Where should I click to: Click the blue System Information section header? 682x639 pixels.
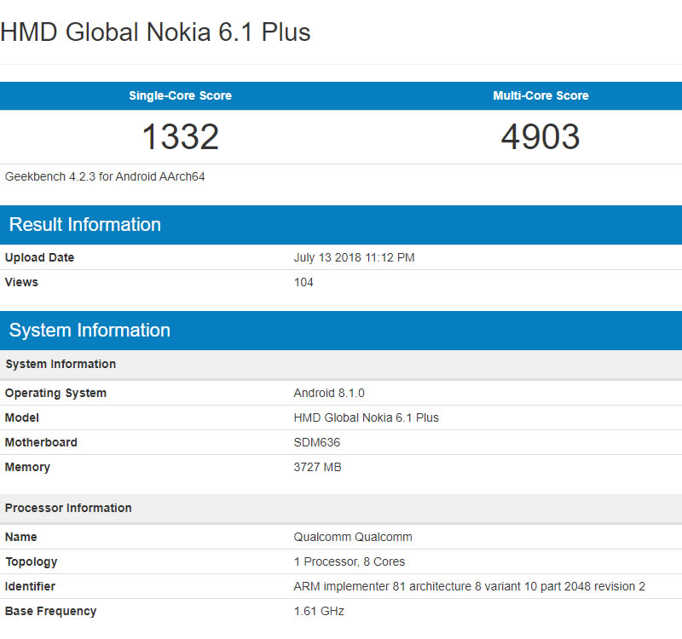[x=90, y=331]
